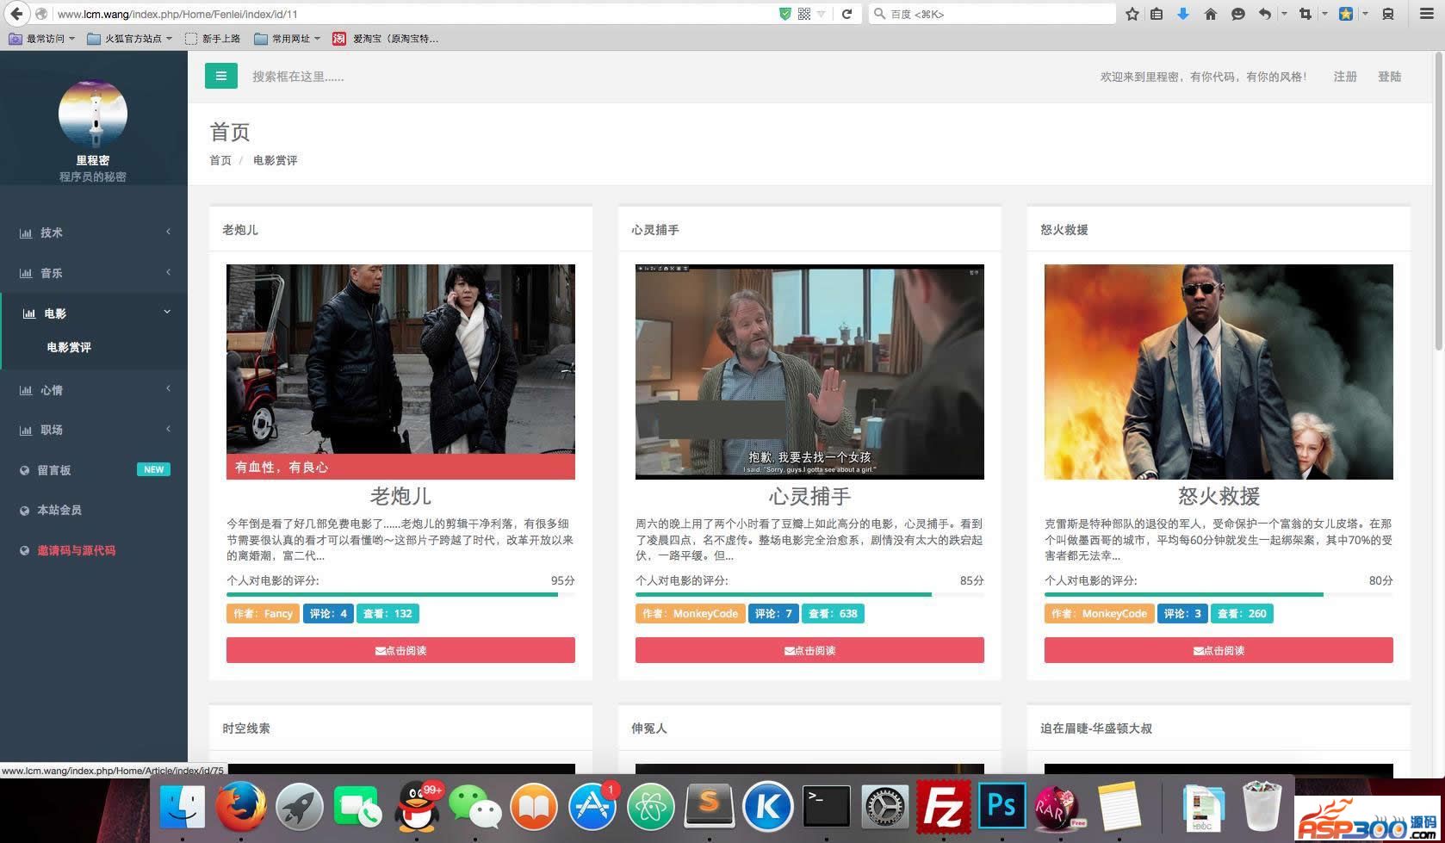This screenshot has height=843, width=1445.
Task: Click 首页 in the breadcrumb
Action: point(220,160)
